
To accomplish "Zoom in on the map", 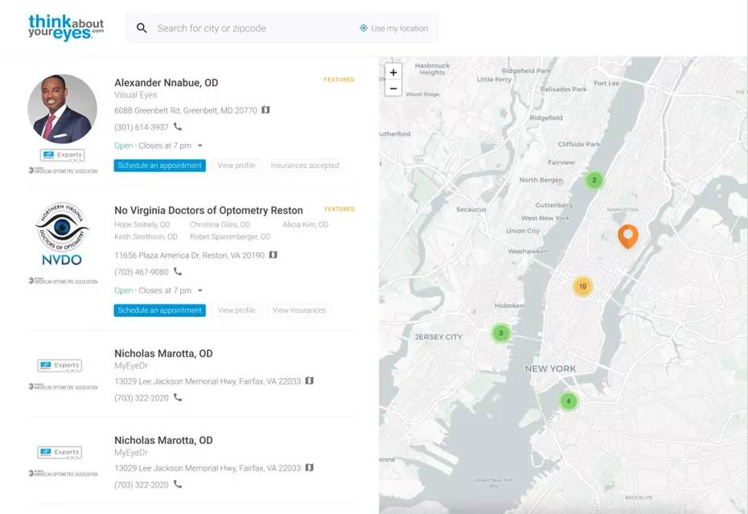I will [x=393, y=72].
